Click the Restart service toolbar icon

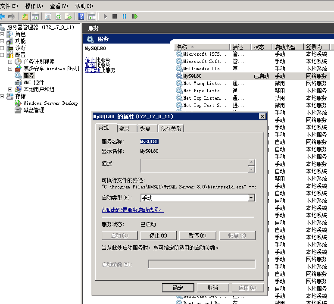pos(134,16)
